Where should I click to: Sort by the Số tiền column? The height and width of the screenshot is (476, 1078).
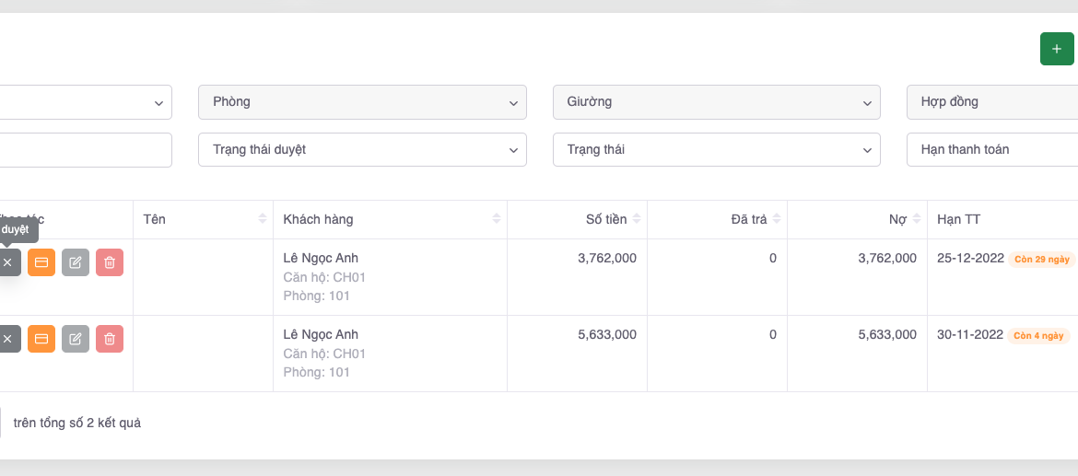(637, 219)
